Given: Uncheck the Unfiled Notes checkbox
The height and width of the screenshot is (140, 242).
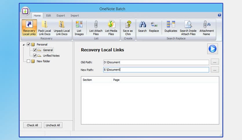Looking at the screenshot, I should (35, 56).
